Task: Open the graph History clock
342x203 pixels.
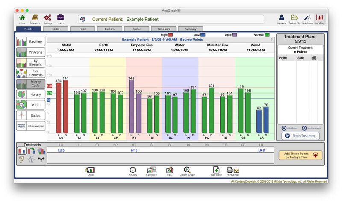Action: pos(133,171)
